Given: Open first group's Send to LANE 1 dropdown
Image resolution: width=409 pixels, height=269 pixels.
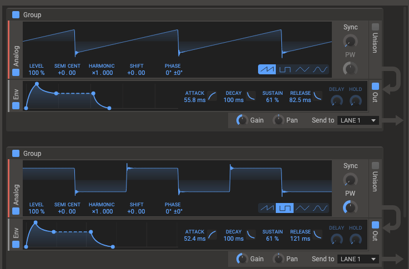Looking at the screenshot, I should point(358,120).
